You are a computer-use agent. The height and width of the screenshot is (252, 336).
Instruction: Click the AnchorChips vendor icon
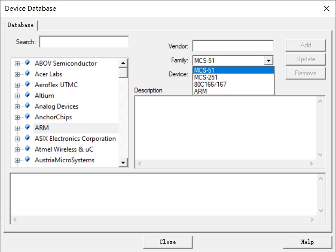(27, 116)
